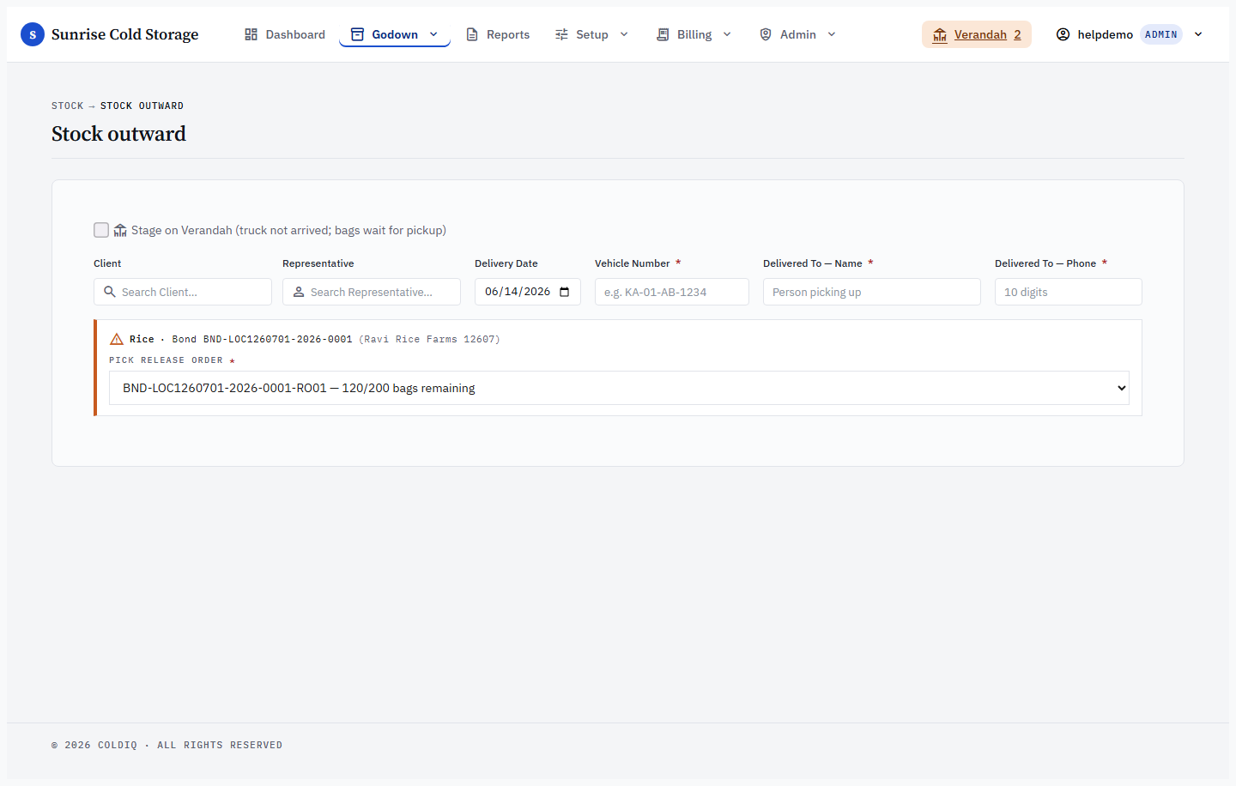Enable Stage on Verandah checkbox
Viewport: 1236px width, 786px height.
101,230
